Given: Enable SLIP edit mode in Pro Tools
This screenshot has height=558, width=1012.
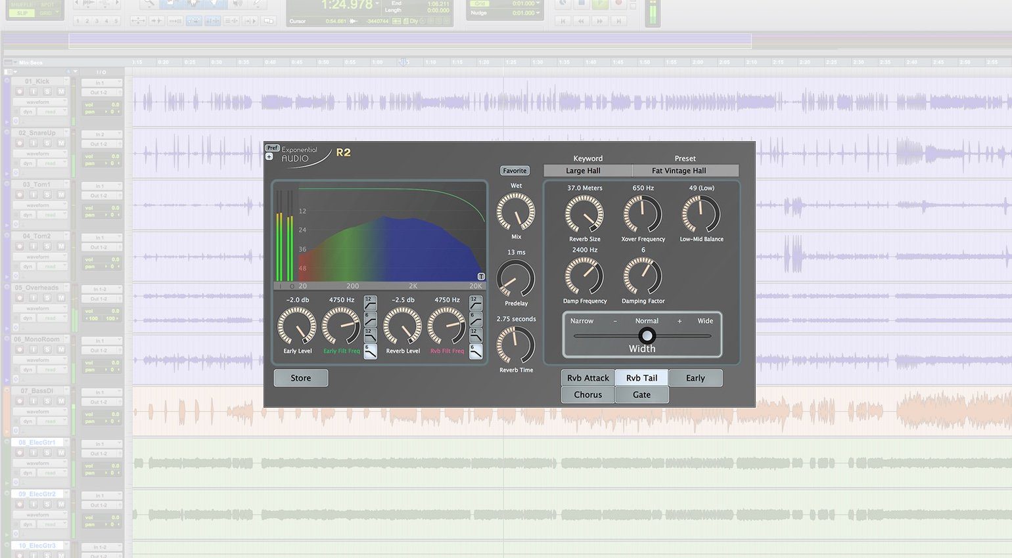Looking at the screenshot, I should tap(23, 13).
